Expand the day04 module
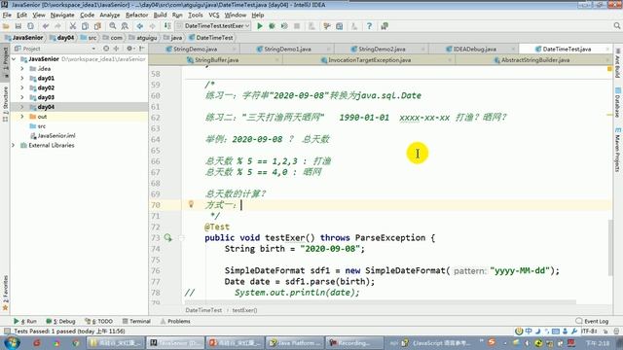This screenshot has width=623, height=350. (22, 107)
